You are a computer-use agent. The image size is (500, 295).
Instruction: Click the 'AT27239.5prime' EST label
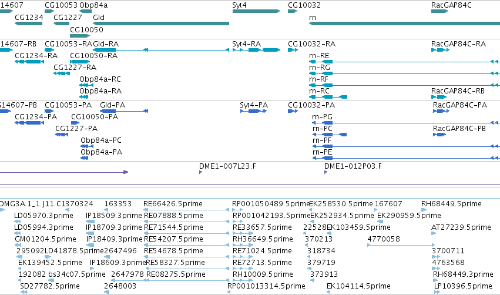point(461,227)
